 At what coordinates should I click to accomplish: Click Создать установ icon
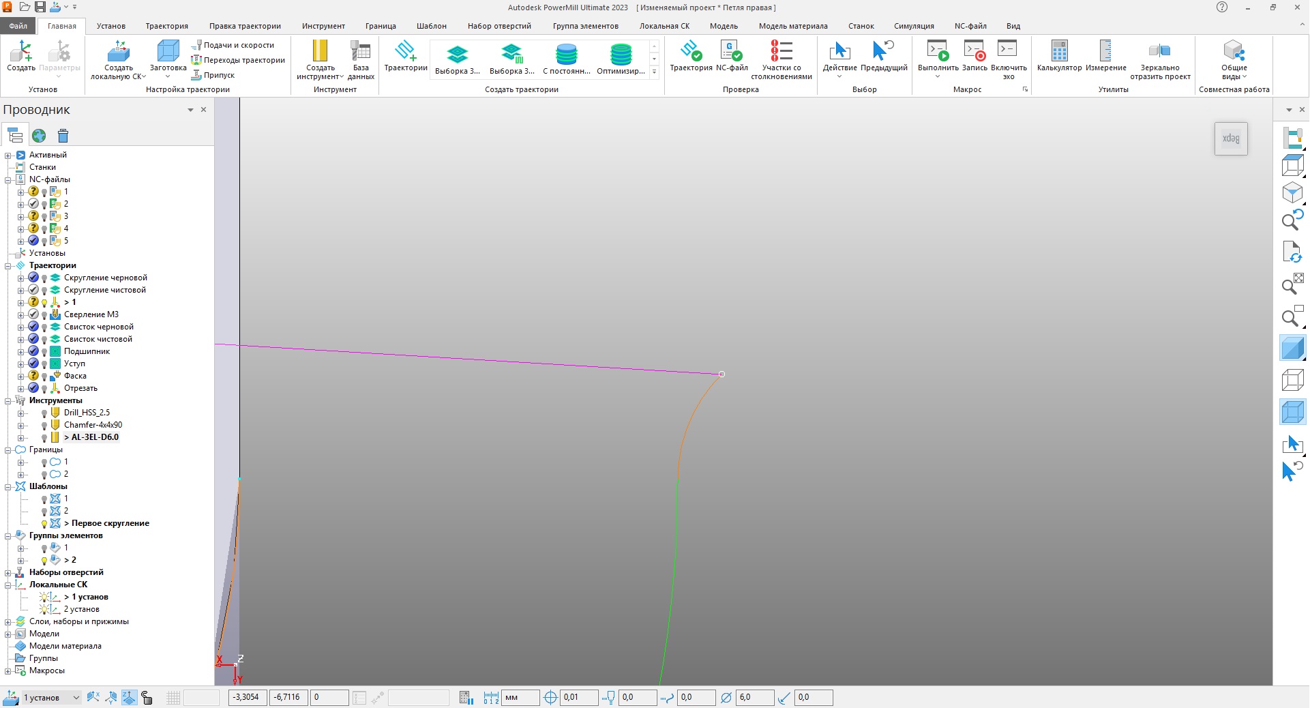tap(21, 50)
